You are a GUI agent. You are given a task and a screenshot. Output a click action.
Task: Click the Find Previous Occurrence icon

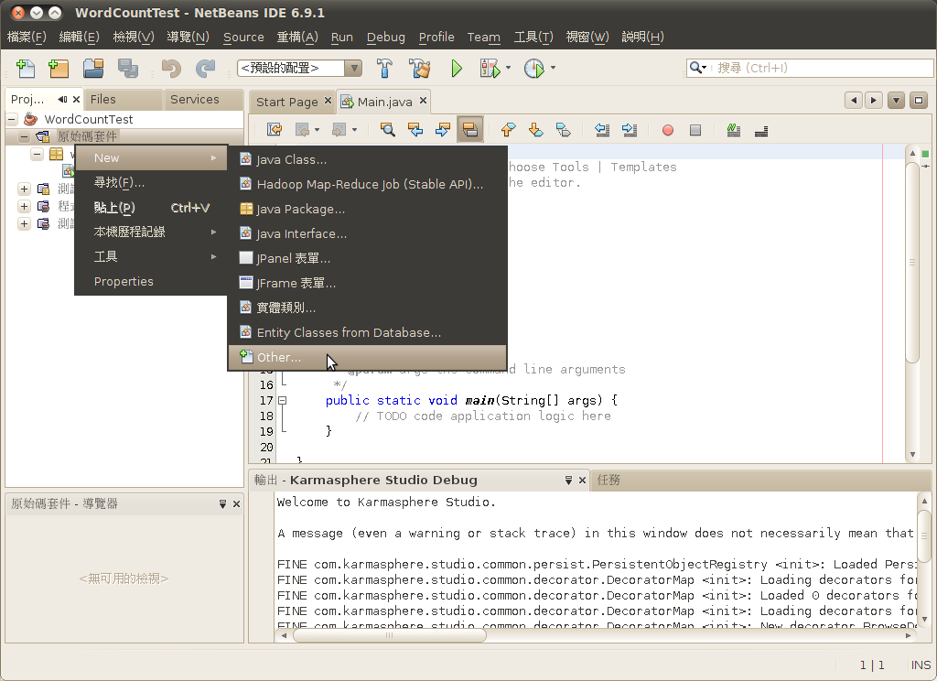click(415, 129)
